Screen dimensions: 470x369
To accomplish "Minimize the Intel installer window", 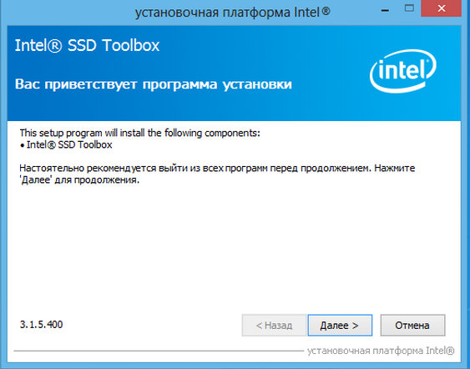I will (x=385, y=10).
